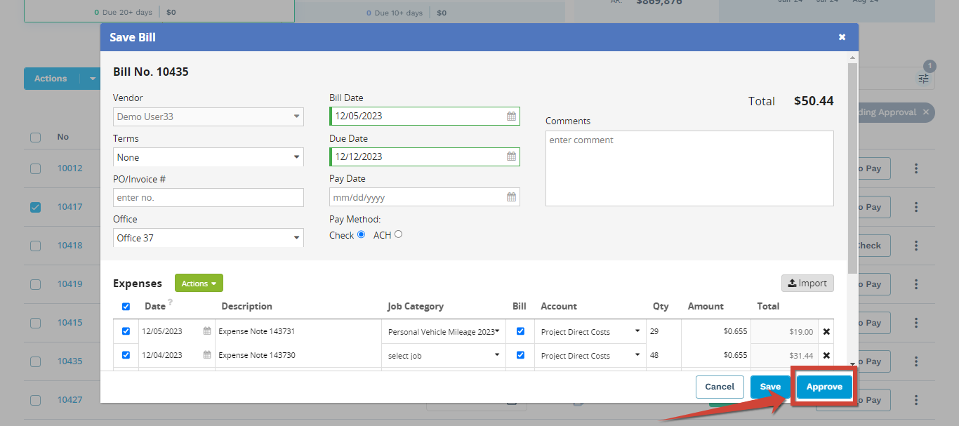Open Account dropdown for Expense Note 143731
Viewport: 959px width, 426px height.
point(590,332)
